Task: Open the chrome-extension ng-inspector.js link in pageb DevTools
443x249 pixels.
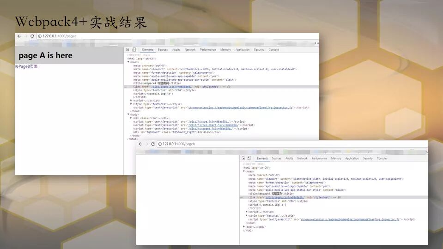Action: point(350,219)
